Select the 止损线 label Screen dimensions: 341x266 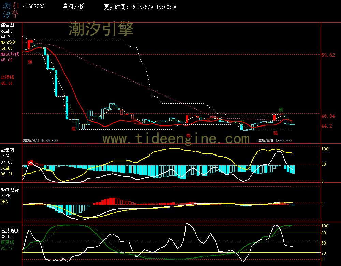pyautogui.click(x=7, y=77)
